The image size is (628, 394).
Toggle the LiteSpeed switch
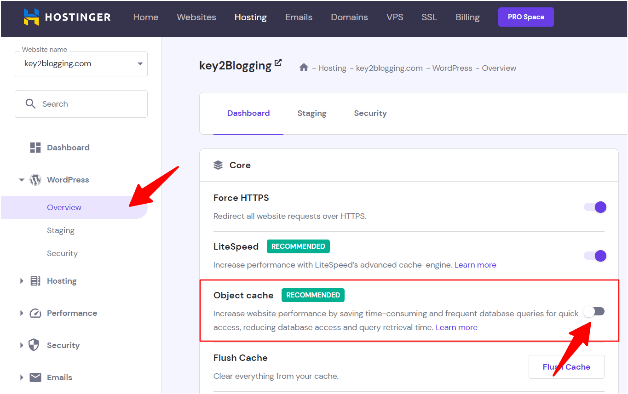pos(595,256)
